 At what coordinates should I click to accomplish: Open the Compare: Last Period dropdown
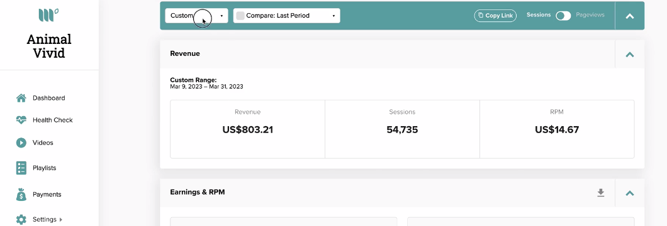pyautogui.click(x=287, y=16)
